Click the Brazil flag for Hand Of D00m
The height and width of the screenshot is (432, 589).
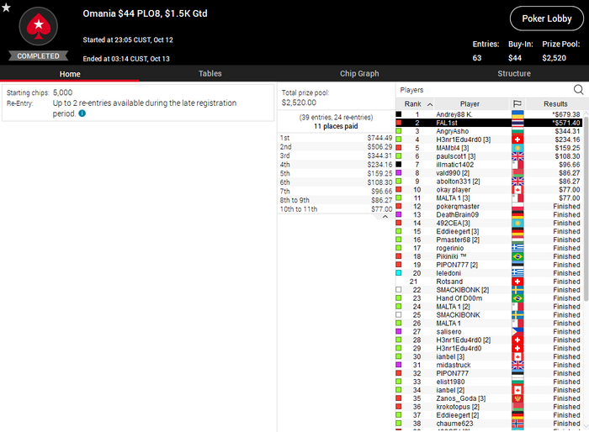517,298
